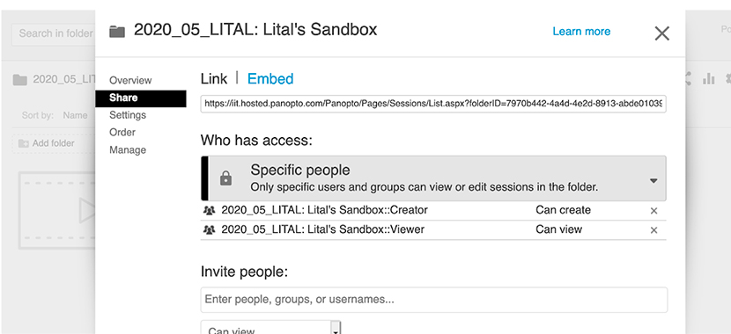Image resolution: width=731 pixels, height=334 pixels.
Task: Click the group icon for Sandbox::Creator
Action: [210, 210]
